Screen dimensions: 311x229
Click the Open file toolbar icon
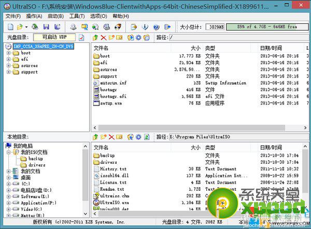point(20,27)
